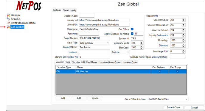Toggle the Get Offers checkbox

132,29
